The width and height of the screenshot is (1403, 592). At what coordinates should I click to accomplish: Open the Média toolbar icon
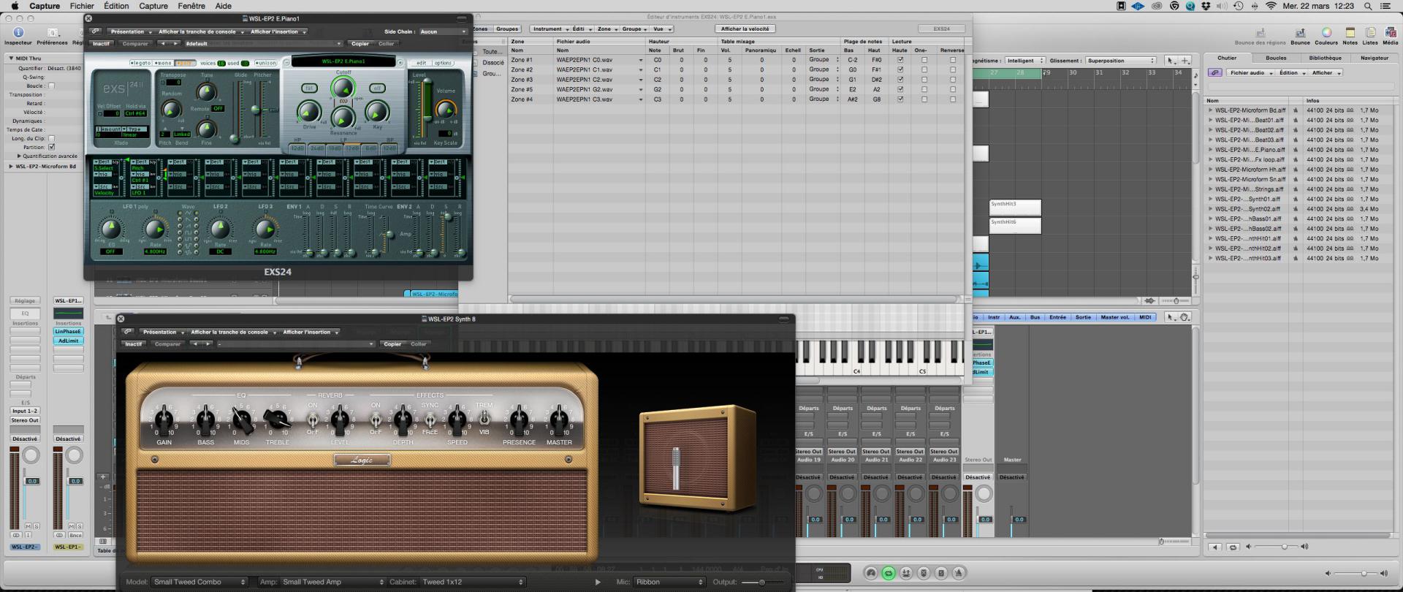click(1390, 32)
